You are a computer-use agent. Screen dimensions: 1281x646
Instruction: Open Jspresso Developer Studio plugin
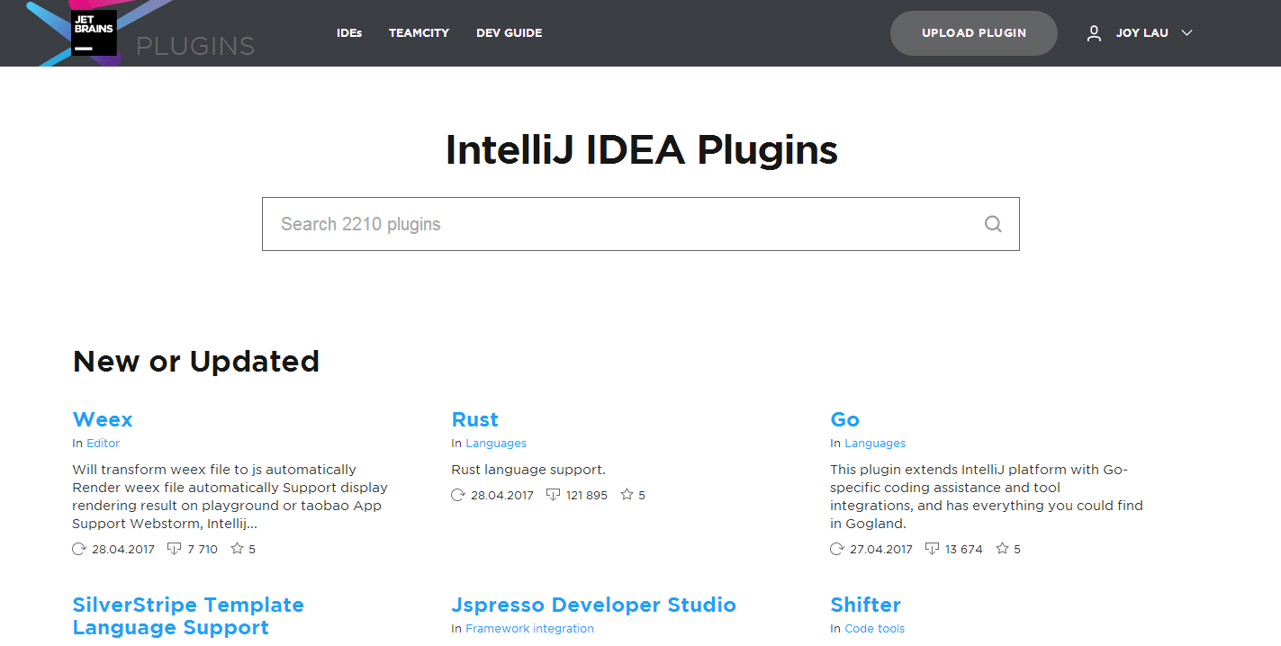(594, 606)
